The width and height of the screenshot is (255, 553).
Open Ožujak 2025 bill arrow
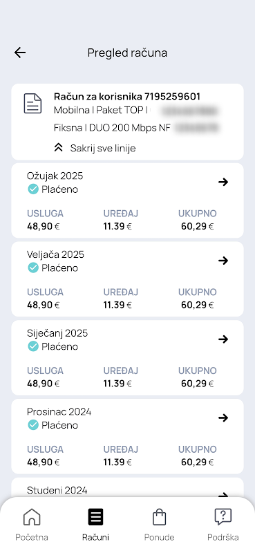coord(223,182)
